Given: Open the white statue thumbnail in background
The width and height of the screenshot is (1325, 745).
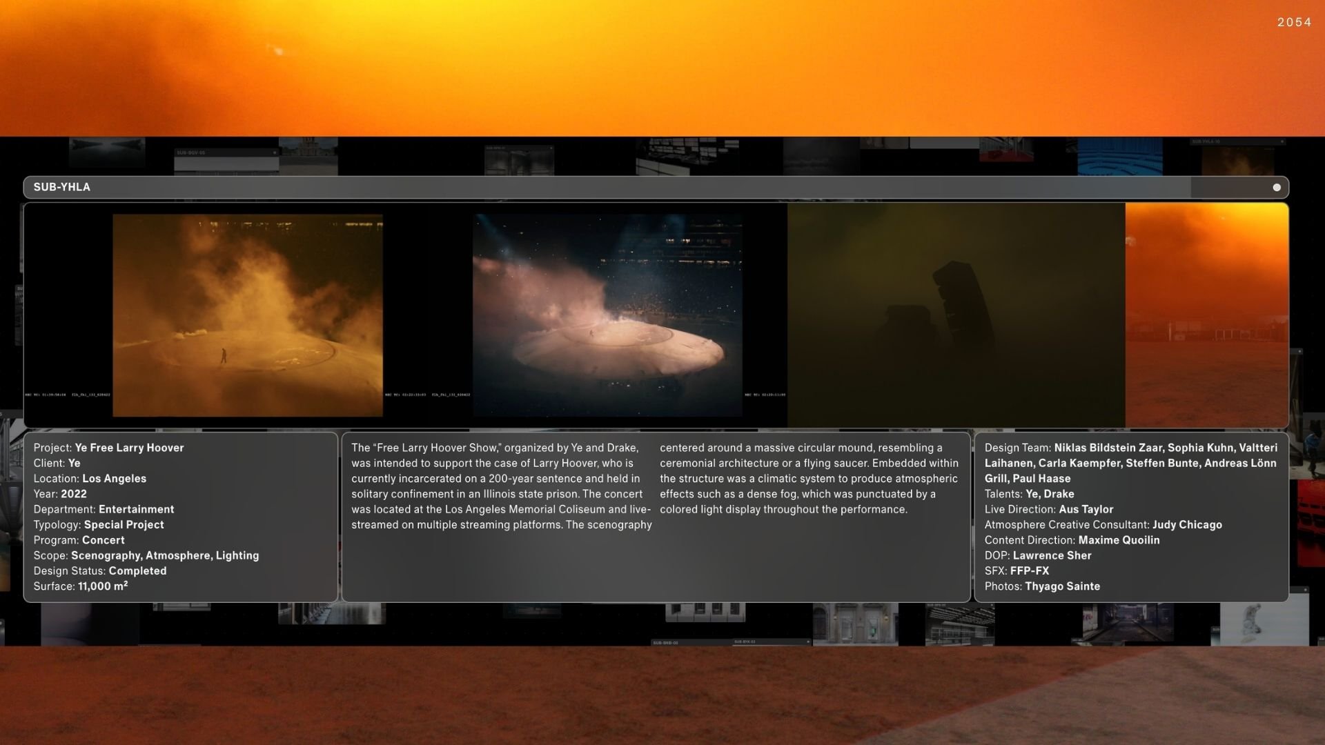Looking at the screenshot, I should (1264, 624).
